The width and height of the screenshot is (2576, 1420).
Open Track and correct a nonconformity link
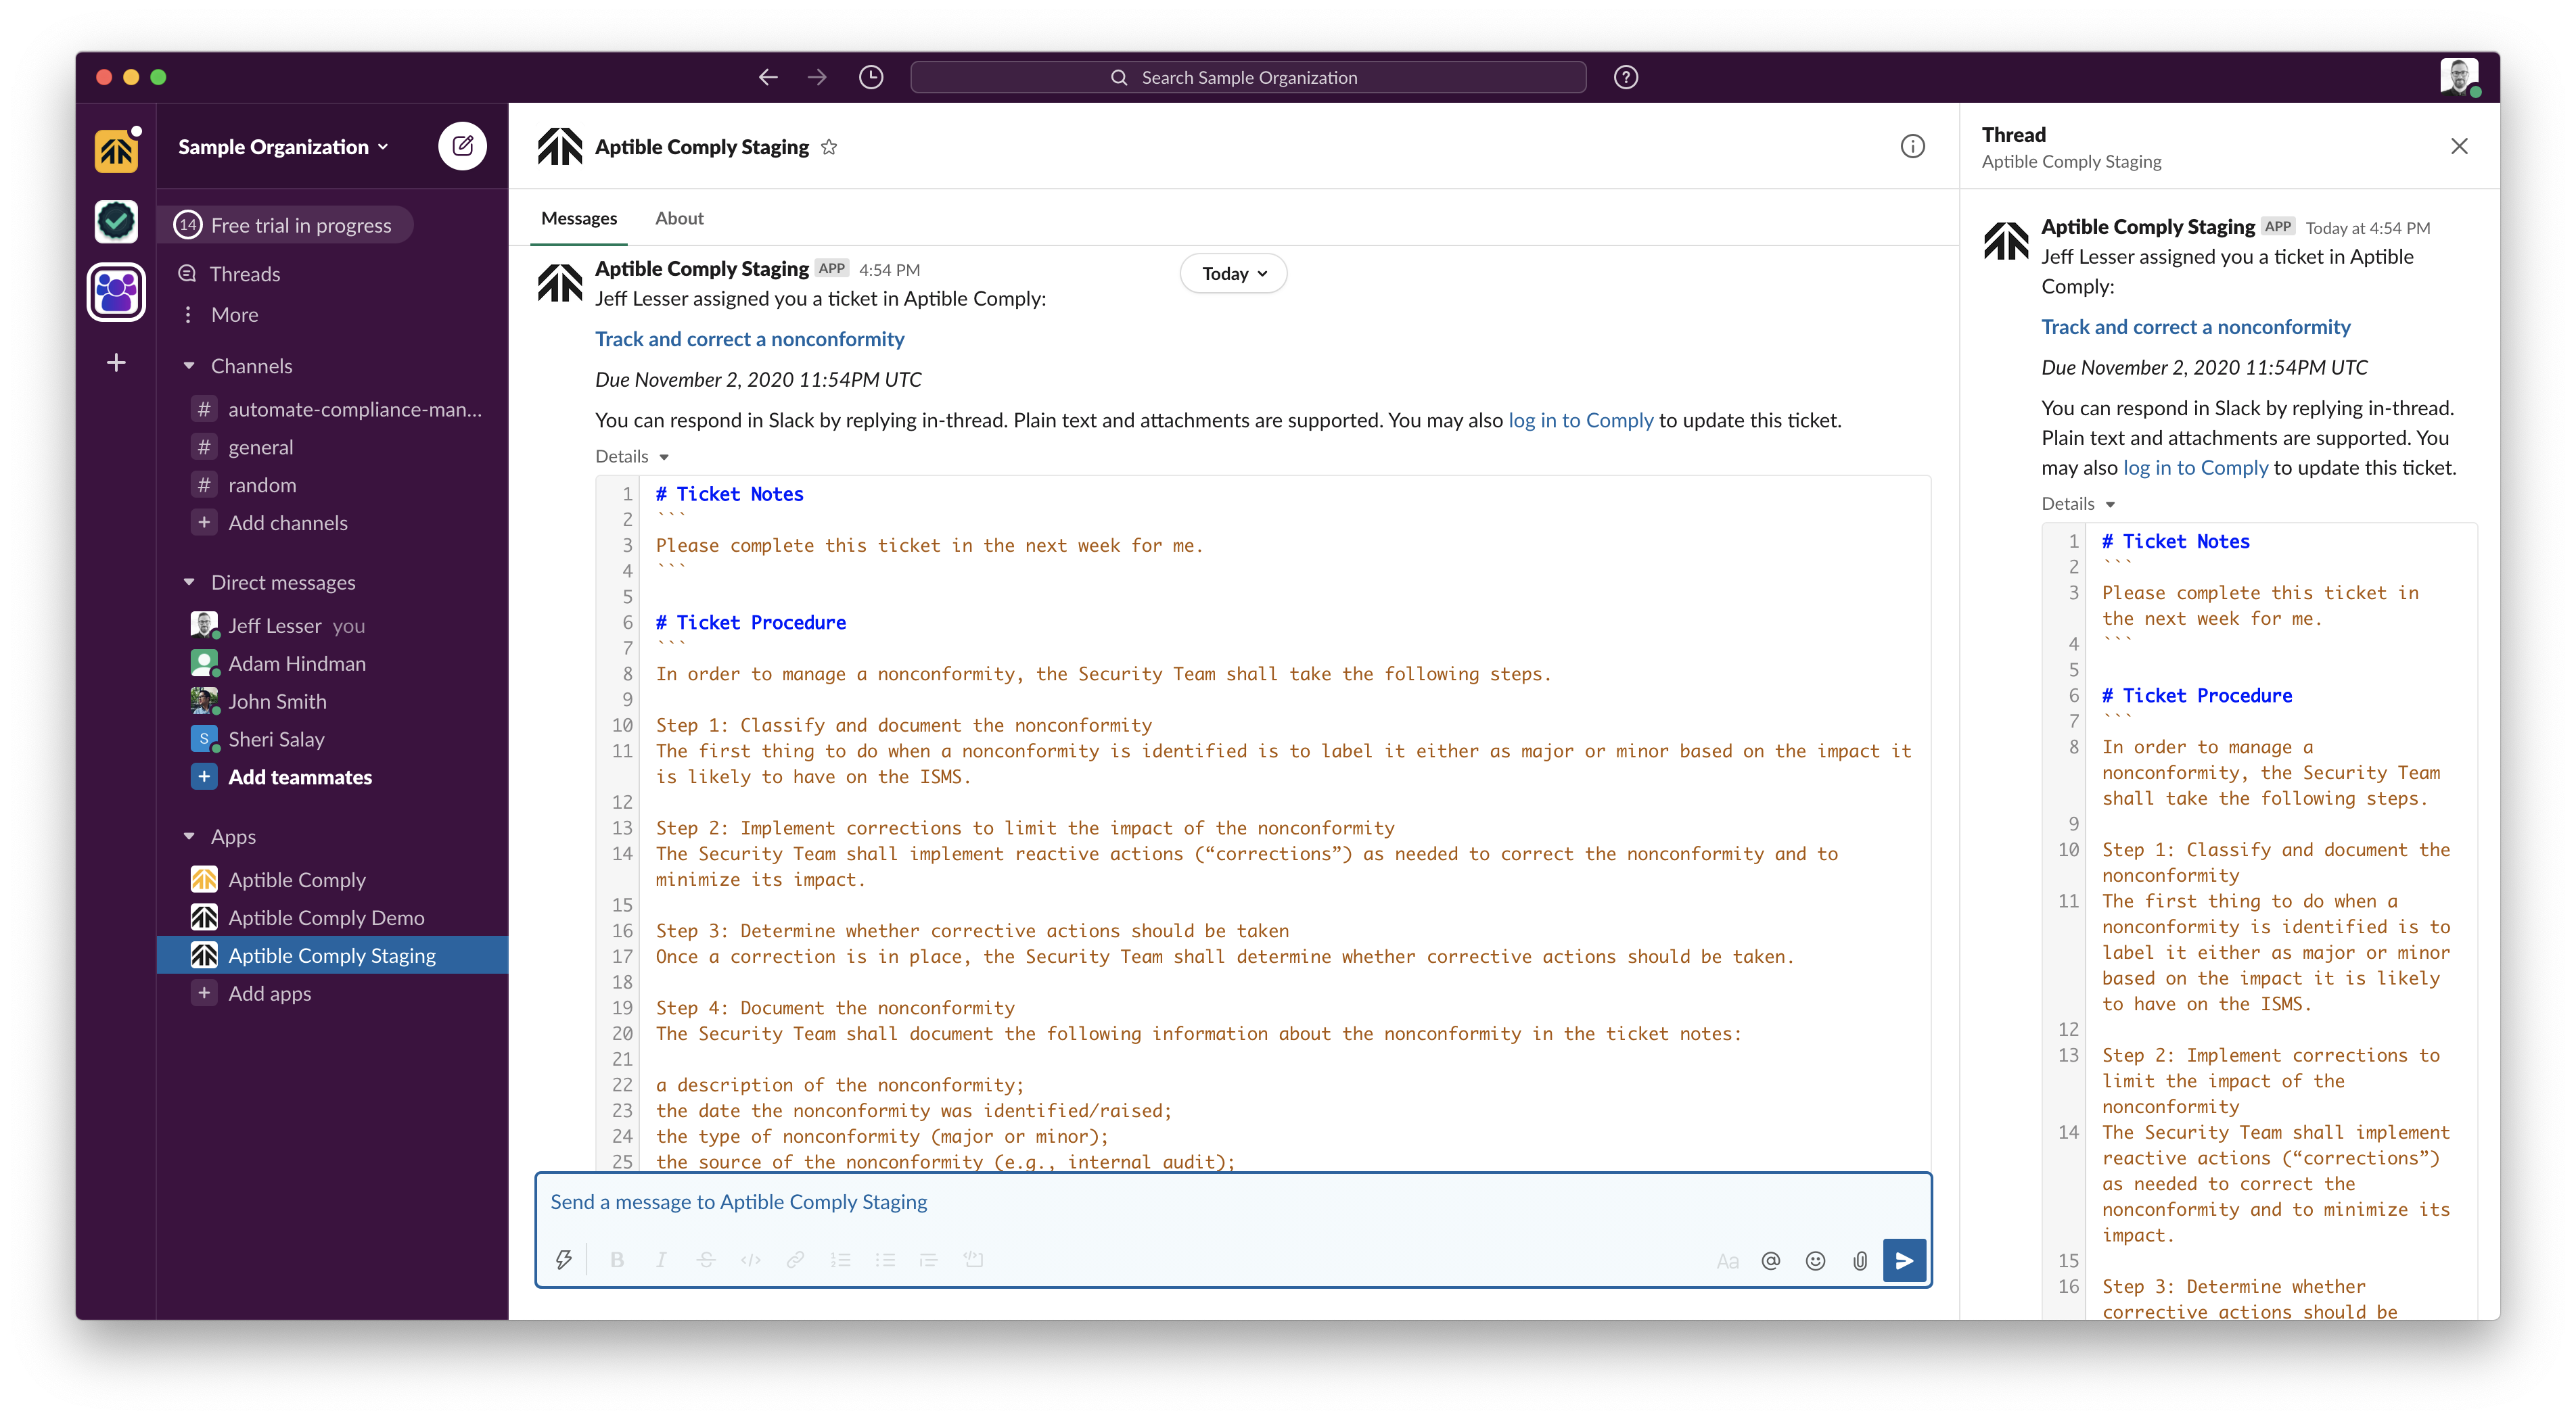point(749,339)
